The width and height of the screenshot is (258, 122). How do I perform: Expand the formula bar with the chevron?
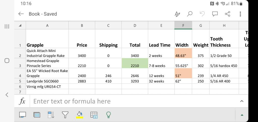tap(242, 101)
